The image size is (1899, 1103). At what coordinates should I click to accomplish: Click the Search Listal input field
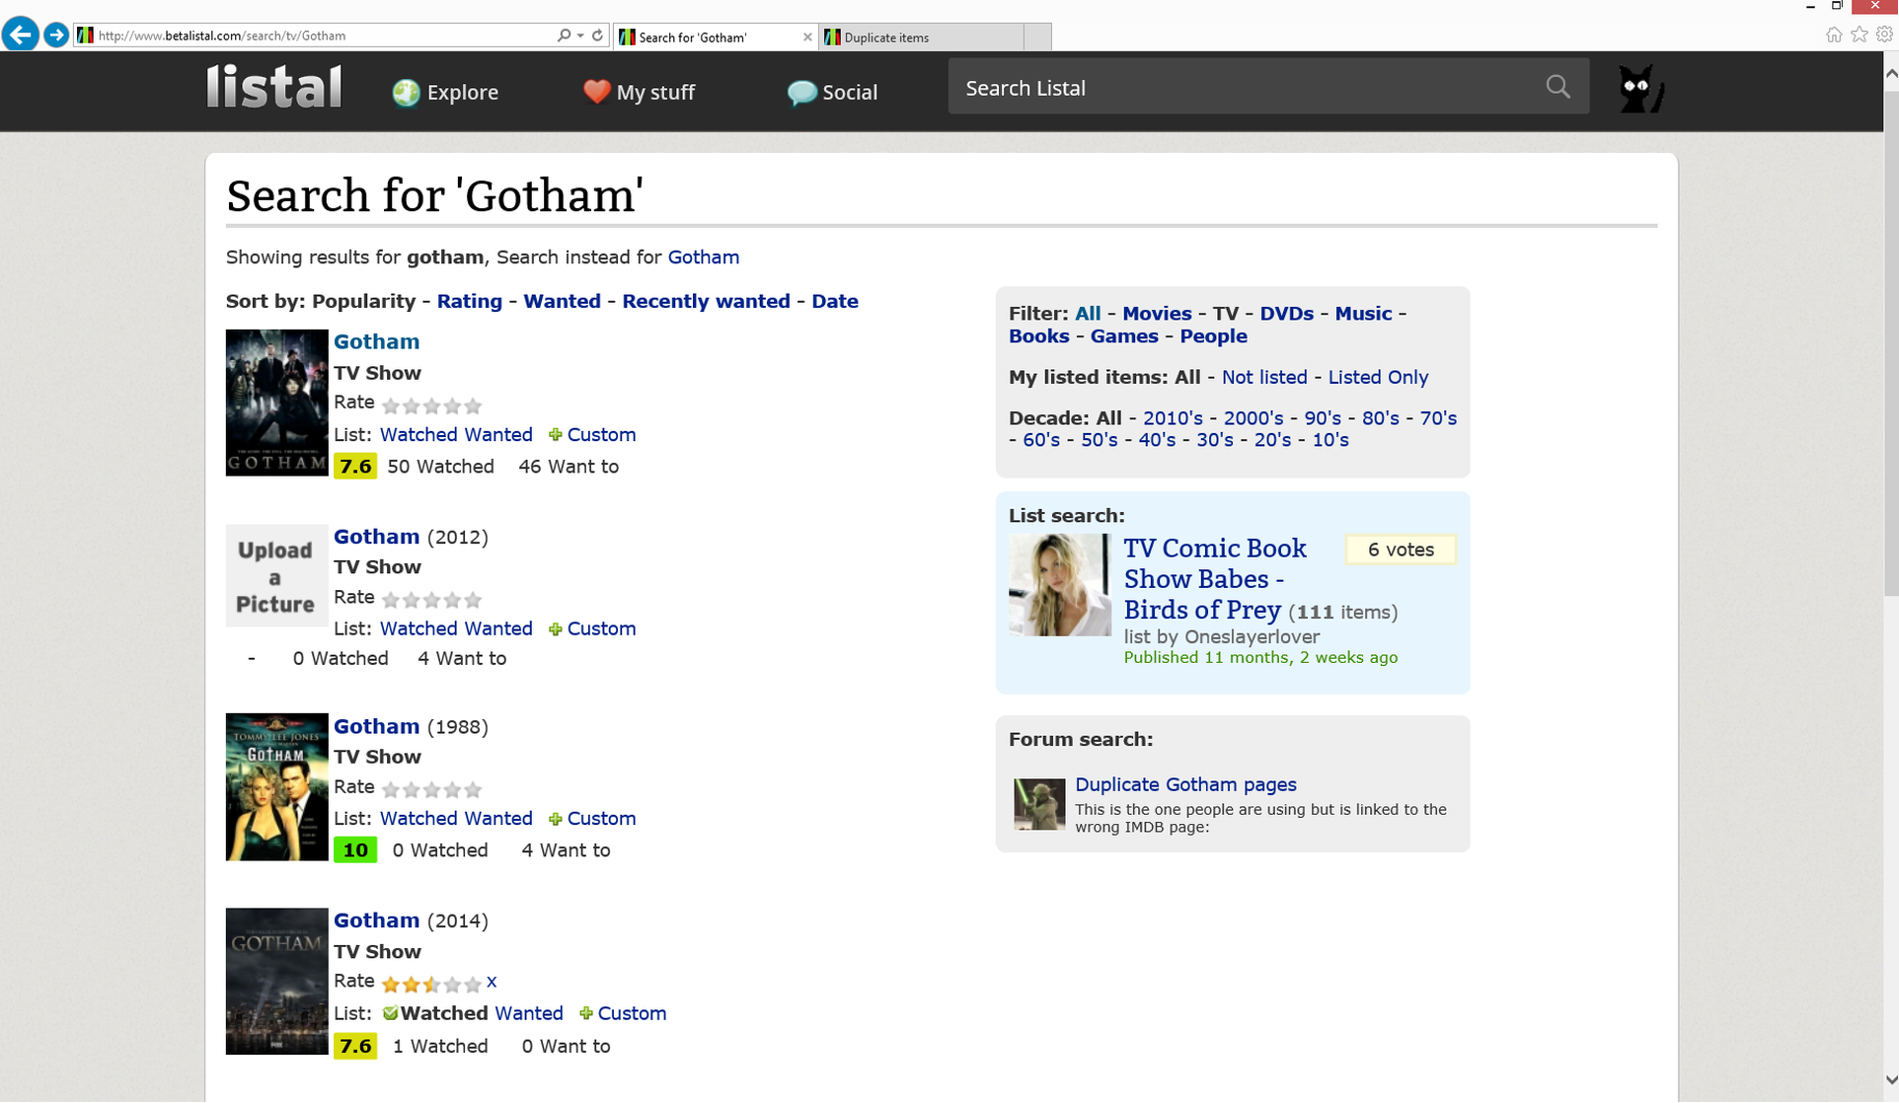1244,87
